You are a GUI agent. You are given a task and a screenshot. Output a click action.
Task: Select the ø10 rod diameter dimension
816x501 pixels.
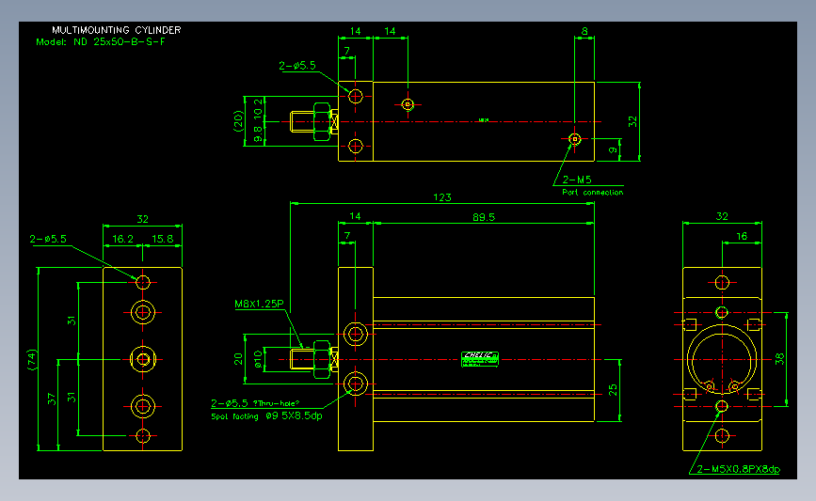tap(258, 359)
